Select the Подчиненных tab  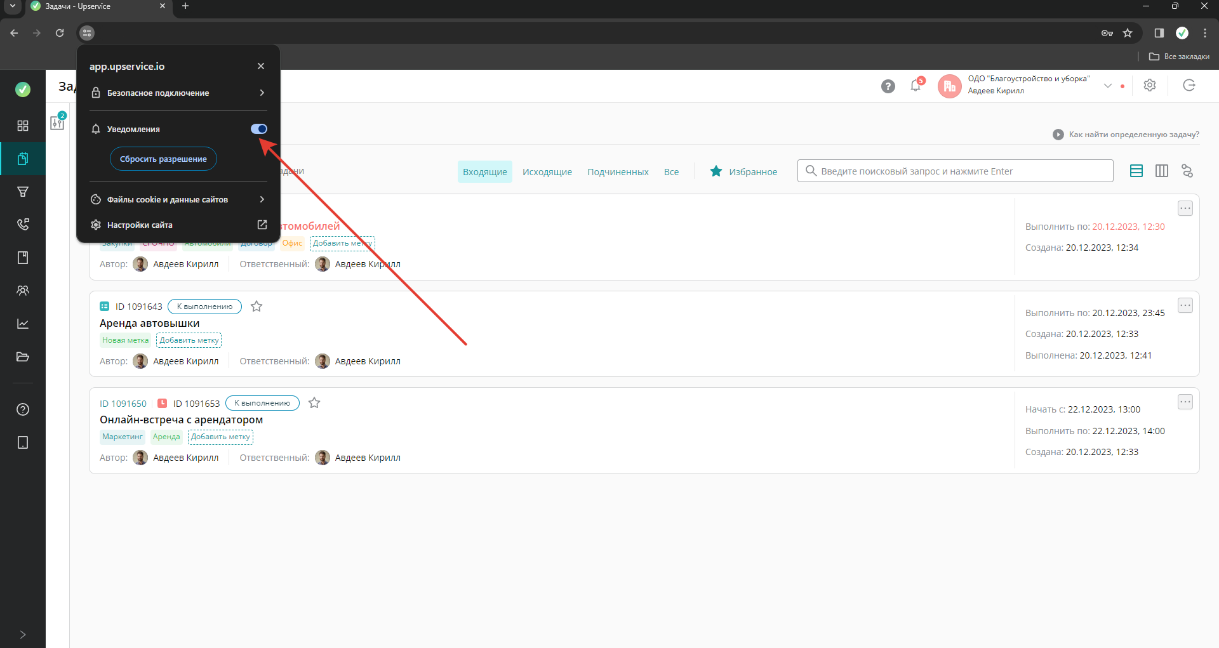618,172
